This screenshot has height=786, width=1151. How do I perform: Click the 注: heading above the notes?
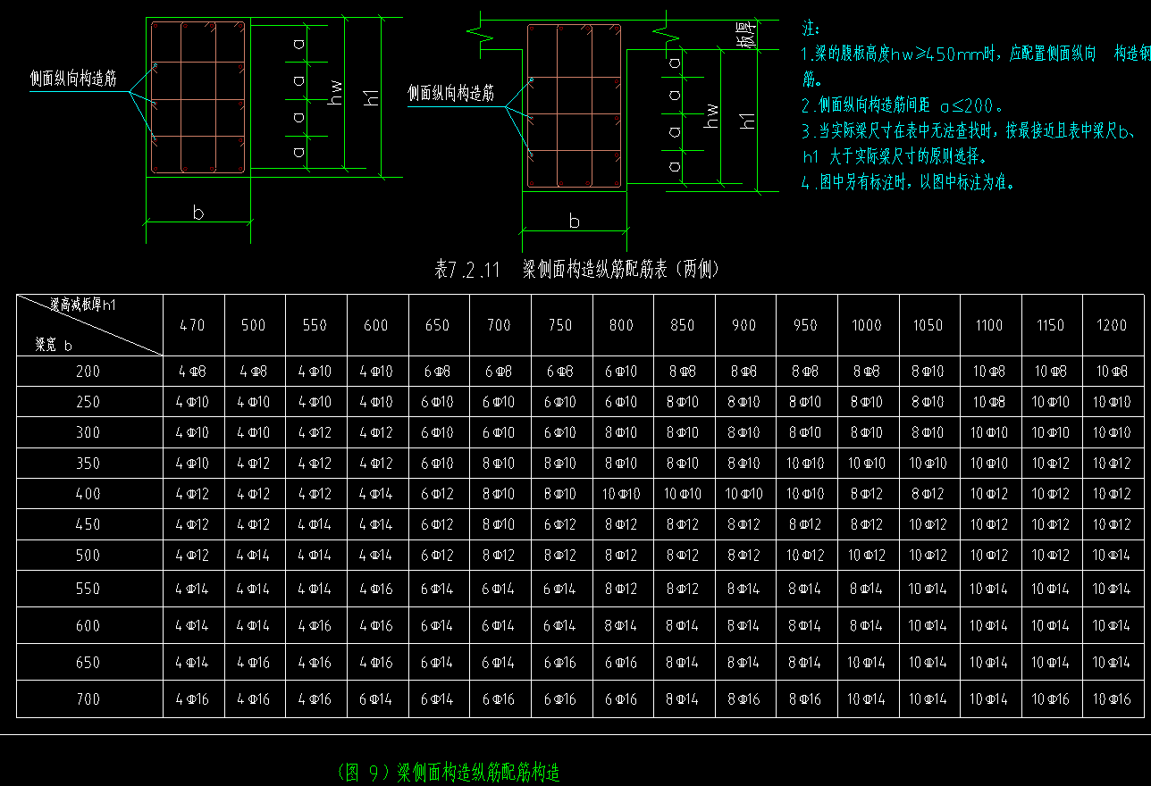click(x=811, y=29)
